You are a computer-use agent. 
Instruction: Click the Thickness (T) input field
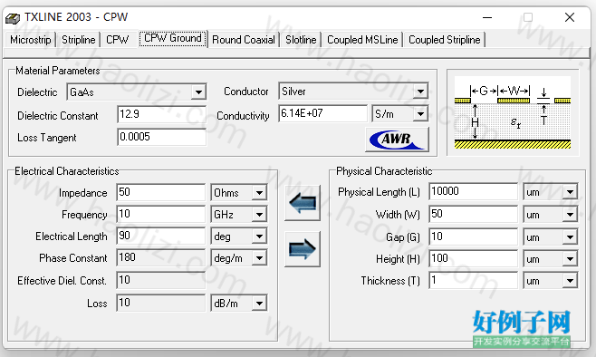point(473,281)
